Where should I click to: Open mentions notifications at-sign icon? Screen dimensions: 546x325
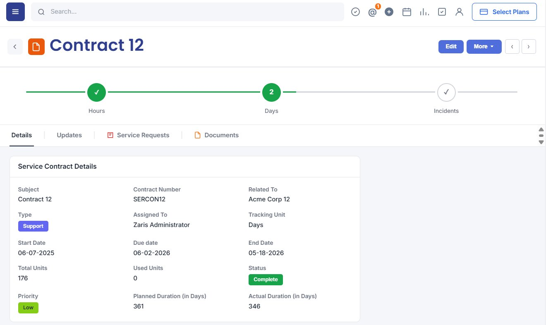point(373,12)
